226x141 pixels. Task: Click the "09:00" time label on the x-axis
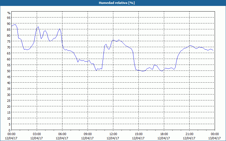click(x=88, y=134)
